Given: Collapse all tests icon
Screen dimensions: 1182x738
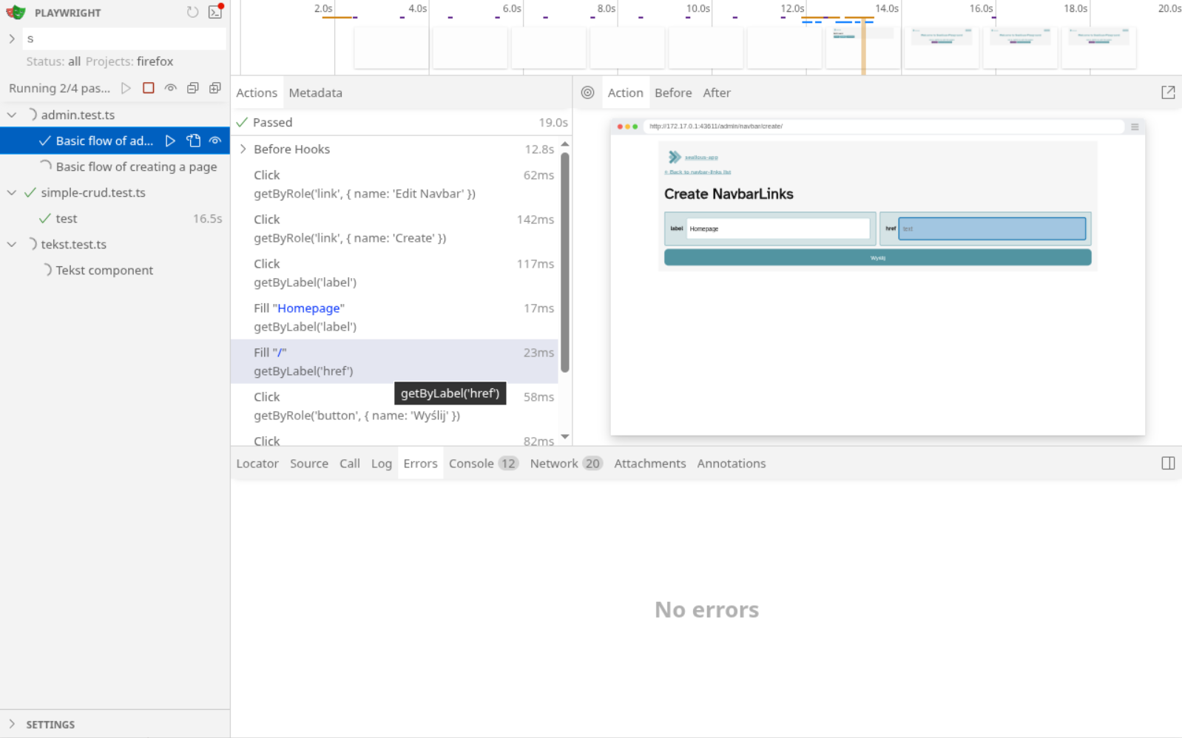Looking at the screenshot, I should click(192, 88).
